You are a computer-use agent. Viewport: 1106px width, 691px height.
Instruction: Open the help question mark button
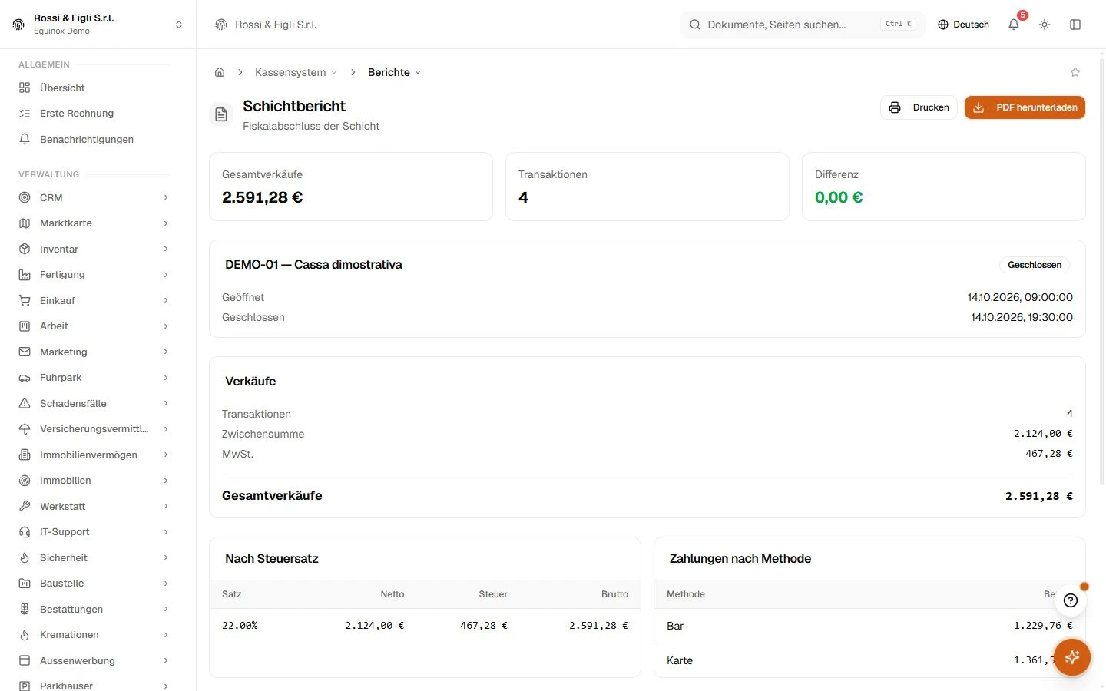[1071, 600]
